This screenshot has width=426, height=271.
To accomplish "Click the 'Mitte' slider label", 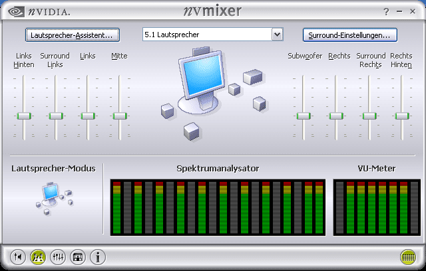I will (x=119, y=56).
